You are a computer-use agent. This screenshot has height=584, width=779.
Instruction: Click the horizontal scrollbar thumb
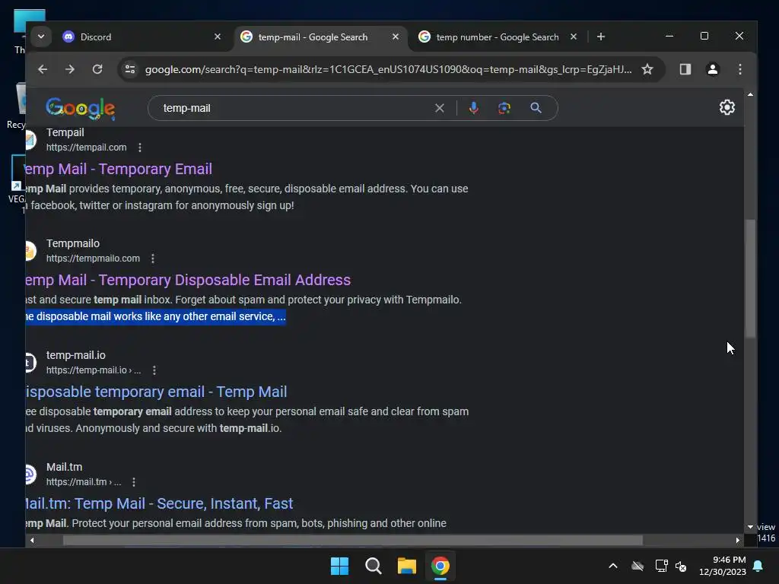[x=353, y=540]
